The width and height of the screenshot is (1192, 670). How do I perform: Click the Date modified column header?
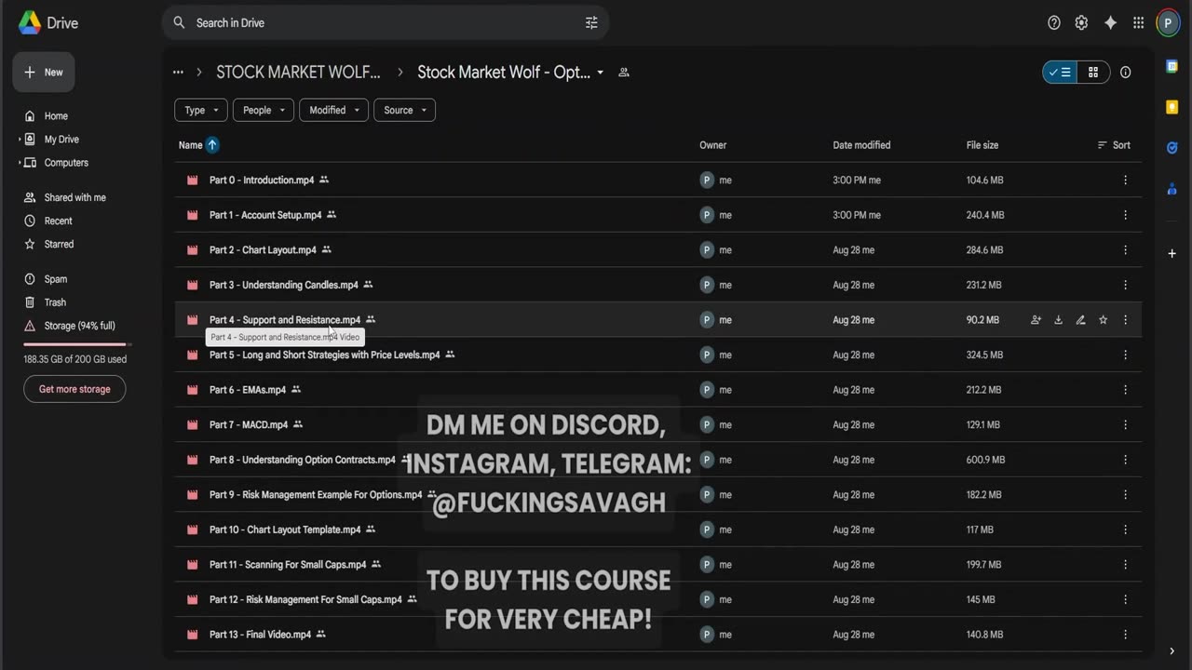(x=861, y=145)
